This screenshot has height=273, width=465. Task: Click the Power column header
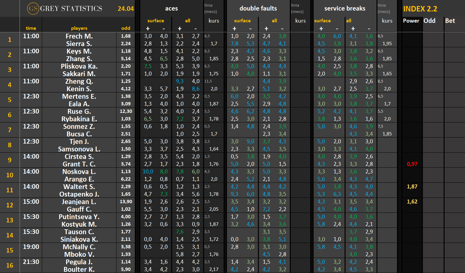click(411, 21)
